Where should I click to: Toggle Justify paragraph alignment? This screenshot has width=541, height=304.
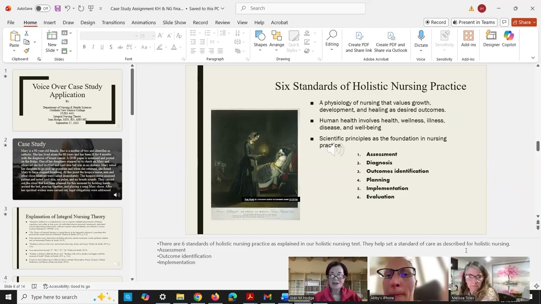pyautogui.click(x=220, y=51)
